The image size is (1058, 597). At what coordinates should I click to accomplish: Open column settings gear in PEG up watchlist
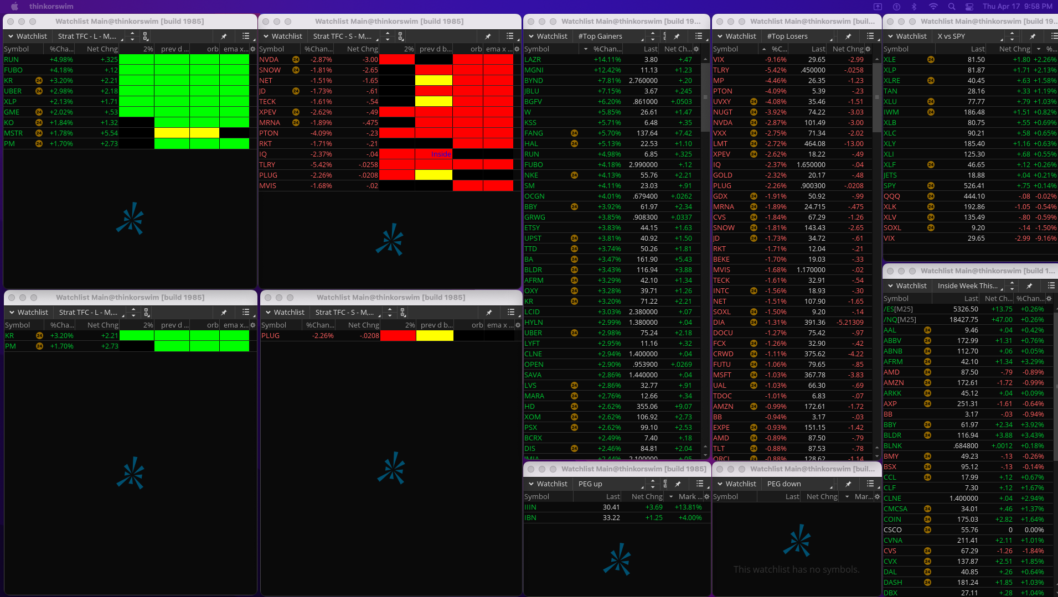706,497
